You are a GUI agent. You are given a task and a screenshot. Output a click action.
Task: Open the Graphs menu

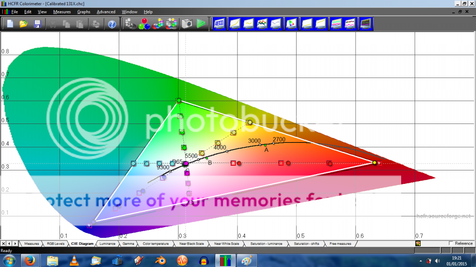tap(84, 12)
